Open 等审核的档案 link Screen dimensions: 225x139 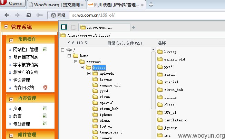click(26, 65)
